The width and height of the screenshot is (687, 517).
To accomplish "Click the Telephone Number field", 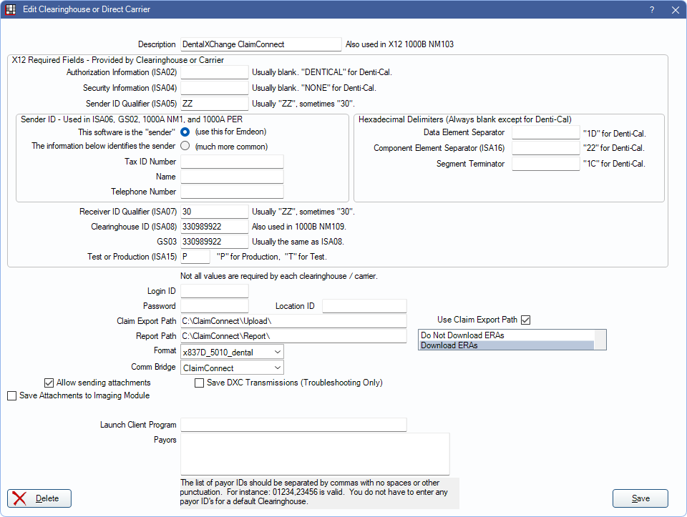I will tap(232, 192).
